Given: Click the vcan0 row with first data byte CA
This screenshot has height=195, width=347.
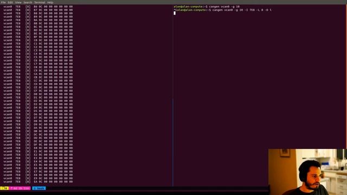Looking at the screenshot, I should pos(38,74).
